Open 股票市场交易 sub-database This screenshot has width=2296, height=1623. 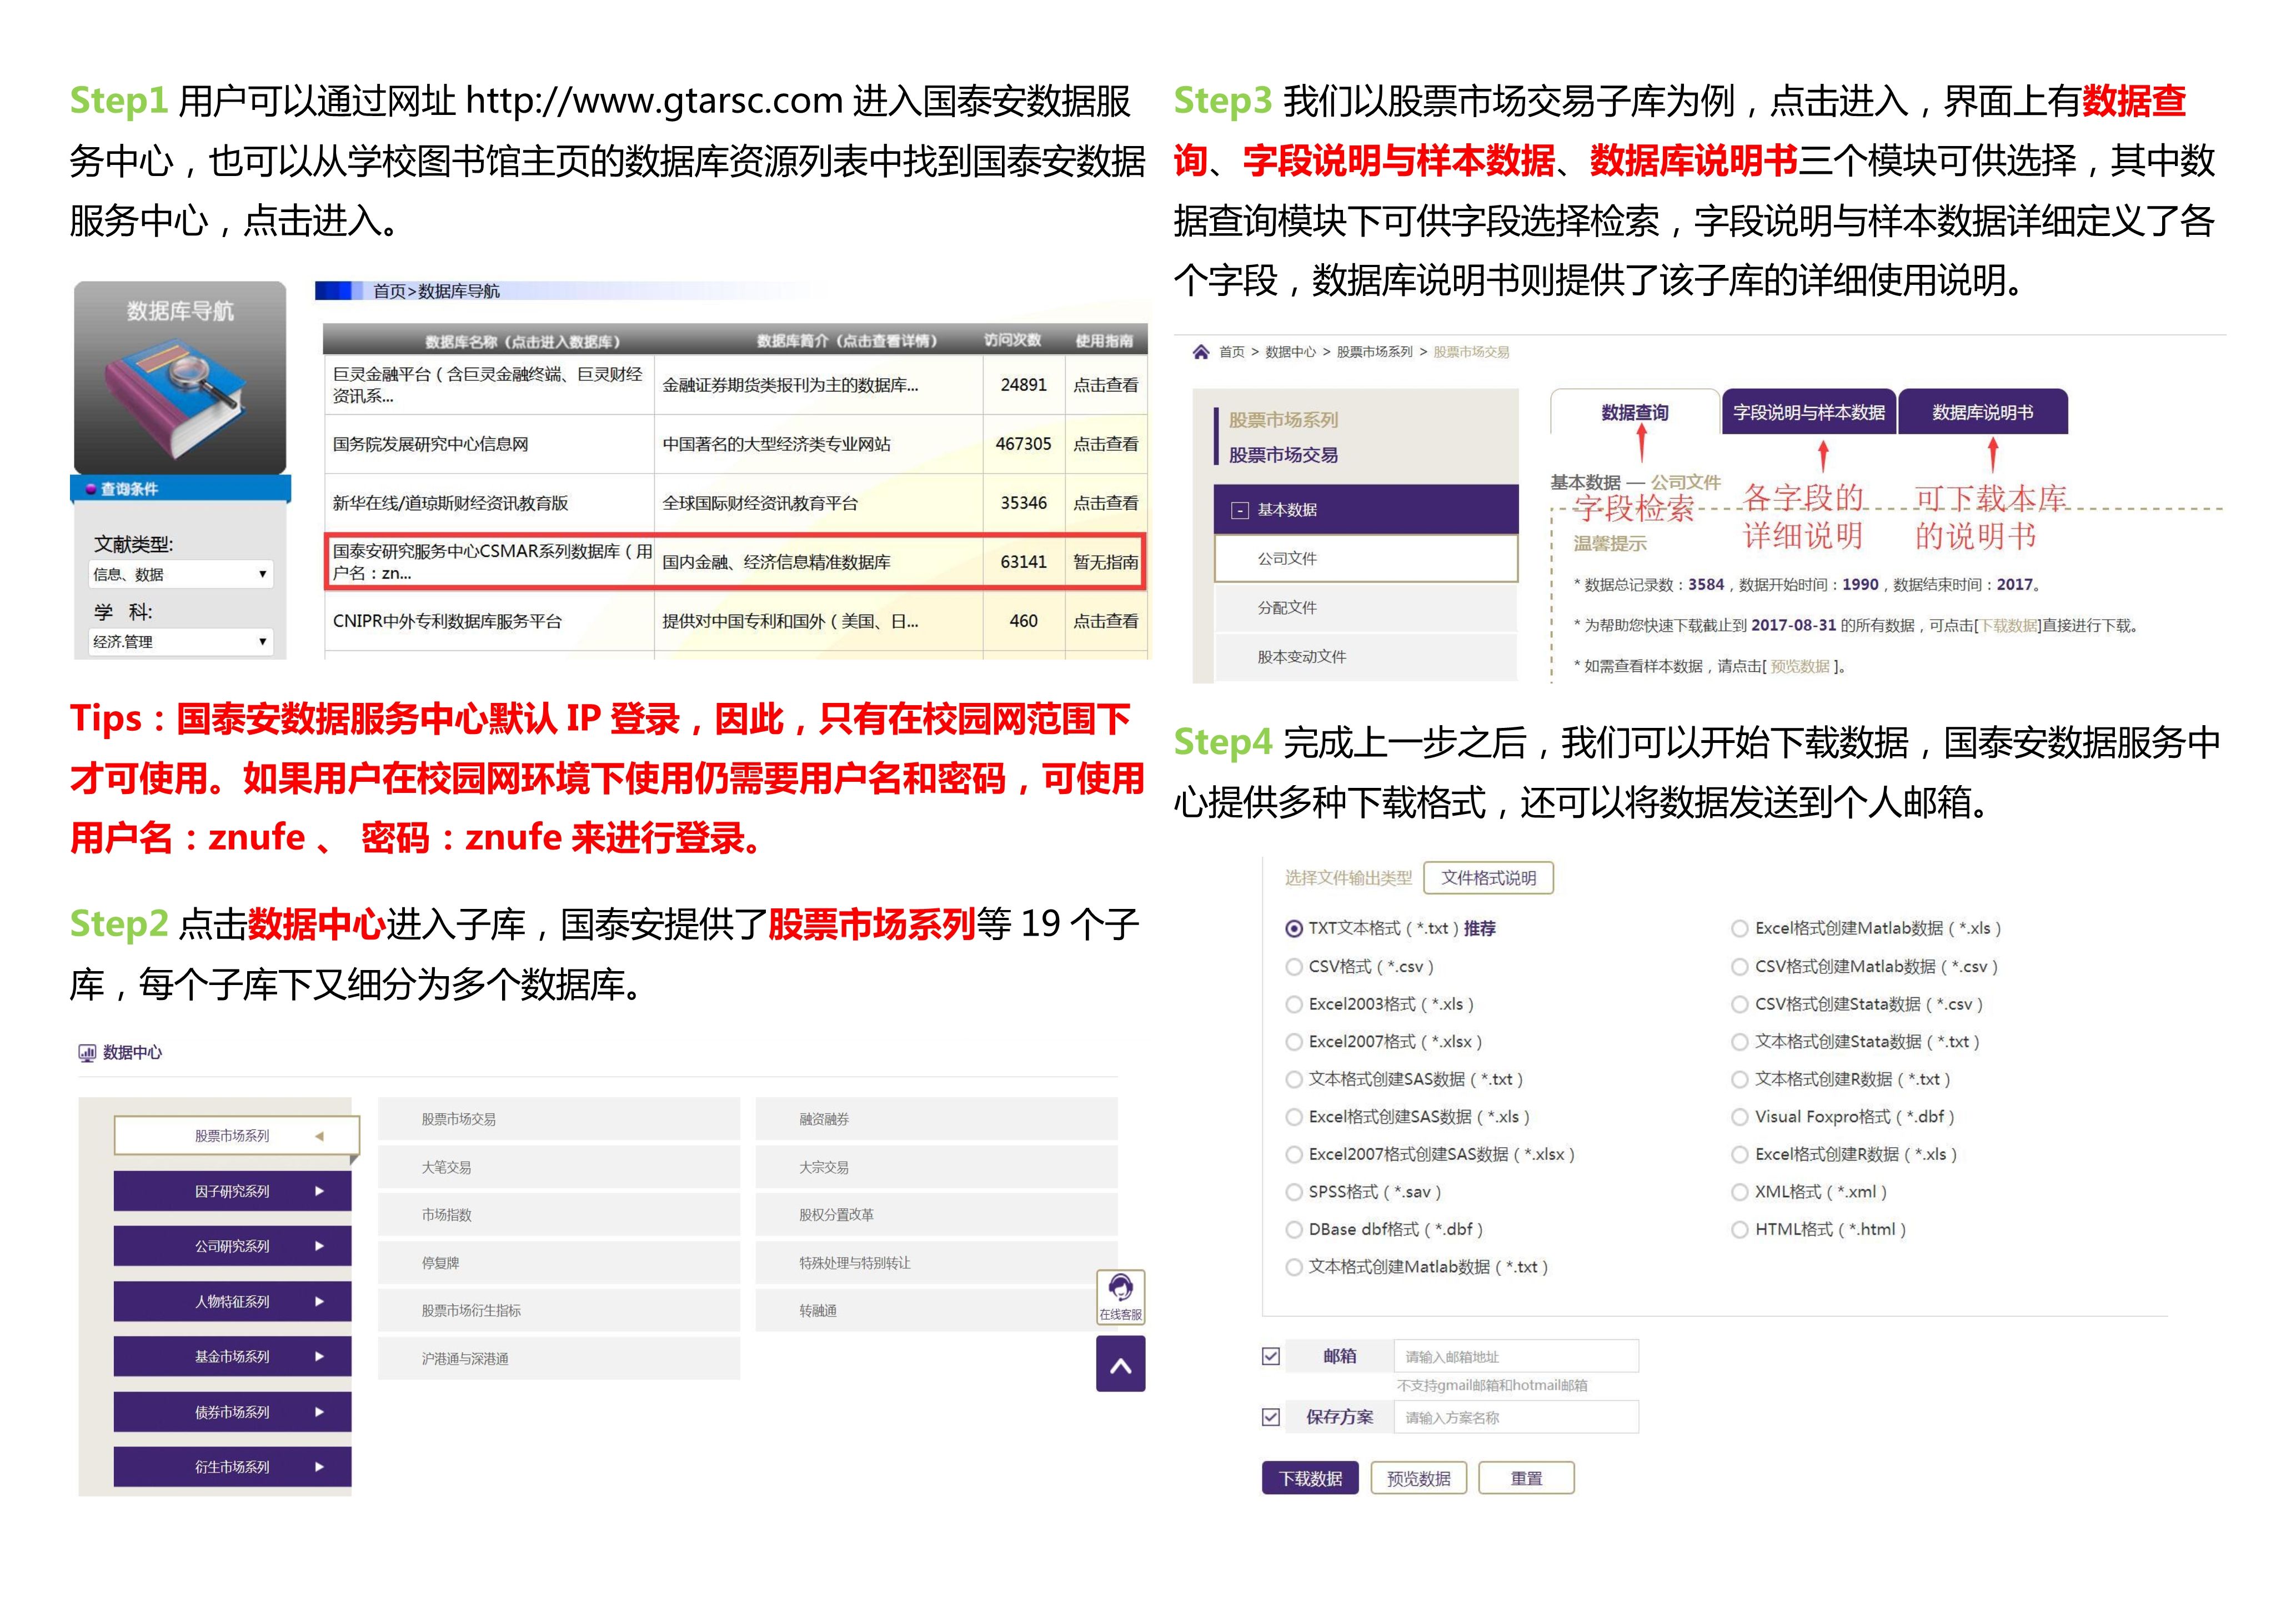click(559, 1119)
